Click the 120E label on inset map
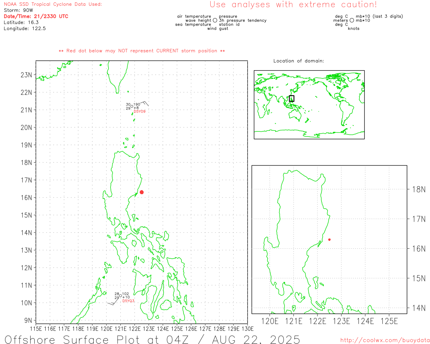The width and height of the screenshot is (430, 344). [x=270, y=321]
